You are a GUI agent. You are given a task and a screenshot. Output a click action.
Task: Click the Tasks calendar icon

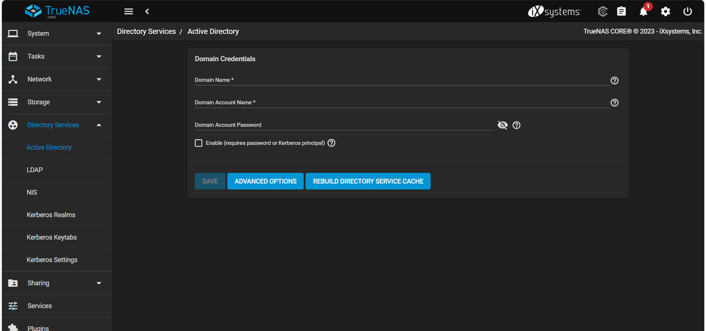[x=13, y=57]
